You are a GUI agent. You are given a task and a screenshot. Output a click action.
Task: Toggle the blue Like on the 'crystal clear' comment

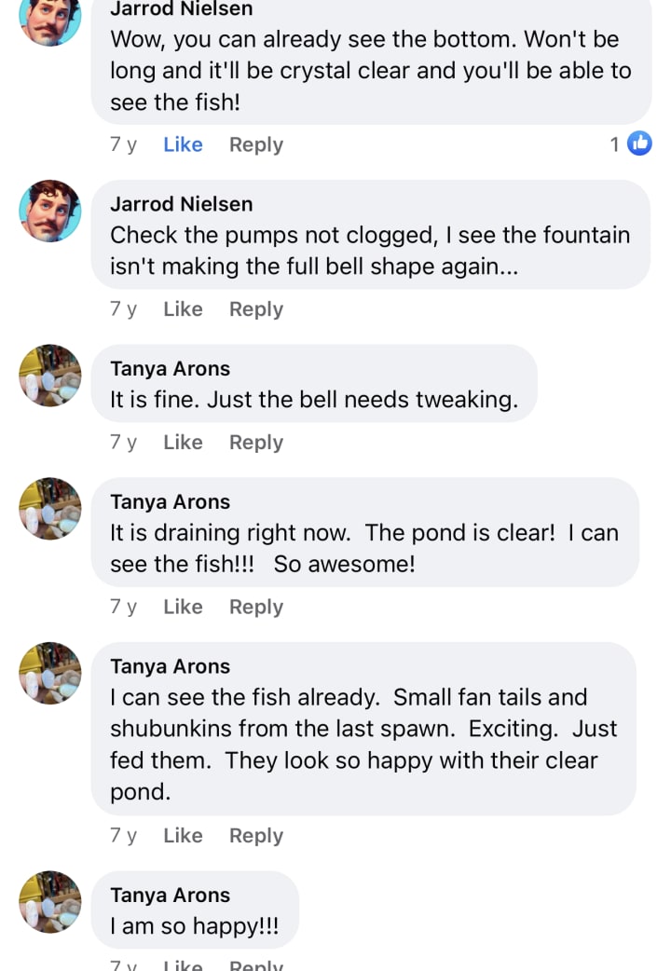click(183, 144)
